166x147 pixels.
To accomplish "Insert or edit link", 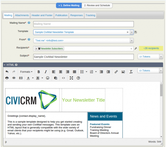I will tap(116, 72).
